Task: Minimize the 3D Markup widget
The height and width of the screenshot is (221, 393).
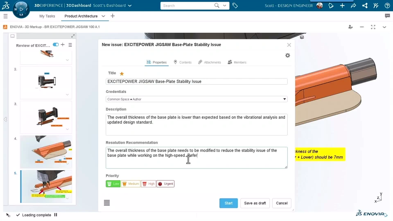Action: 361,27
